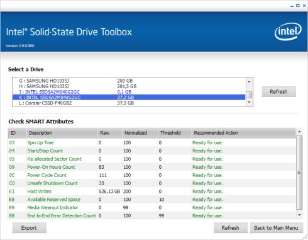The height and width of the screenshot is (240, 308).
Task: Sort by the Raw column header
Action: click(x=110, y=133)
